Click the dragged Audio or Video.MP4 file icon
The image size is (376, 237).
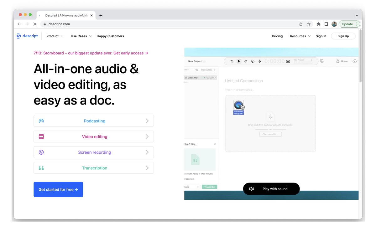238,107
